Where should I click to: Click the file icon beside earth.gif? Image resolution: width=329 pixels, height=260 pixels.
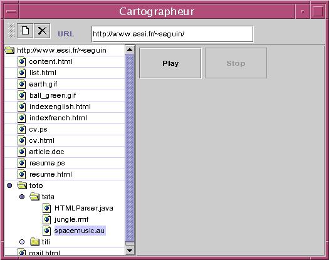click(x=22, y=84)
